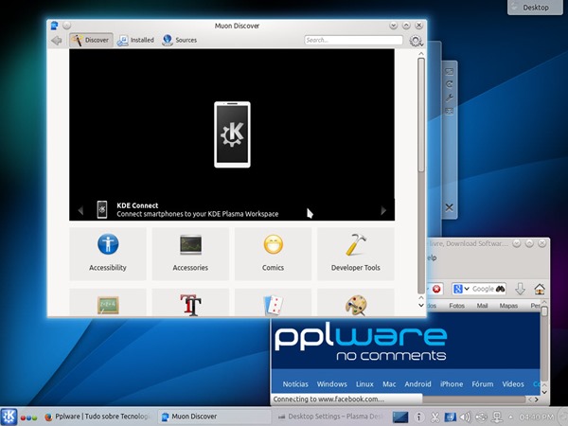Click the Firefox home button

click(x=540, y=289)
